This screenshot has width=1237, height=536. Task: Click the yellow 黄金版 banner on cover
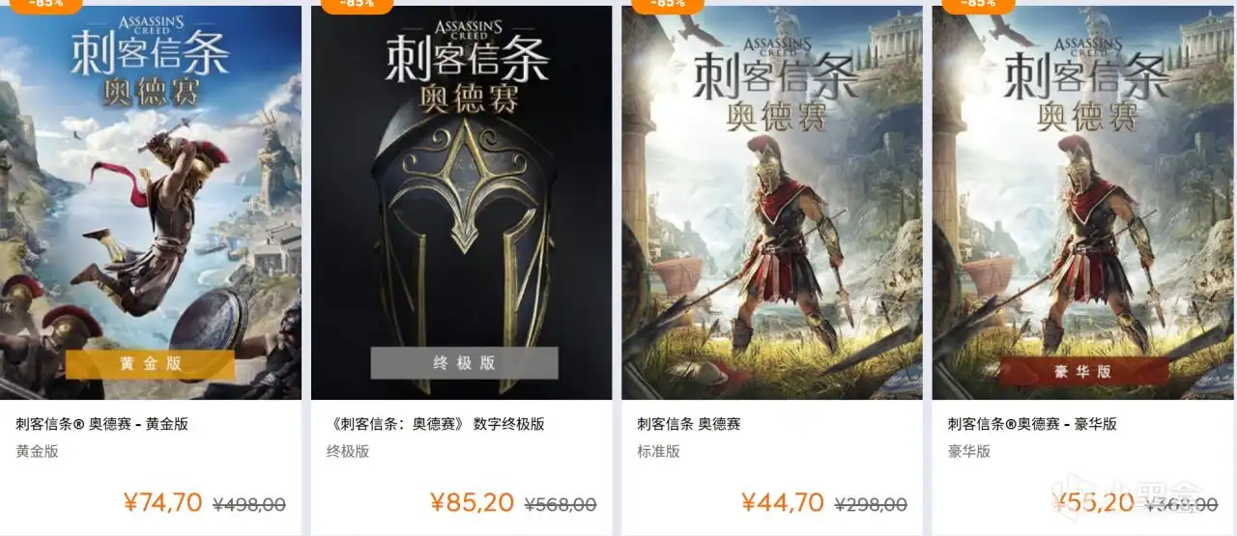(x=150, y=364)
